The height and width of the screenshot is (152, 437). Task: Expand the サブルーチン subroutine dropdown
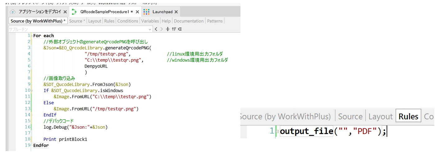(x=150, y=29)
